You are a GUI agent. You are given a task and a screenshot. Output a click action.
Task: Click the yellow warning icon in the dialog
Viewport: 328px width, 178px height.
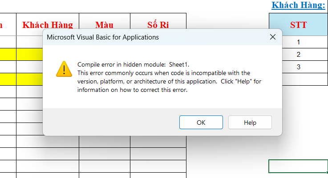click(64, 69)
